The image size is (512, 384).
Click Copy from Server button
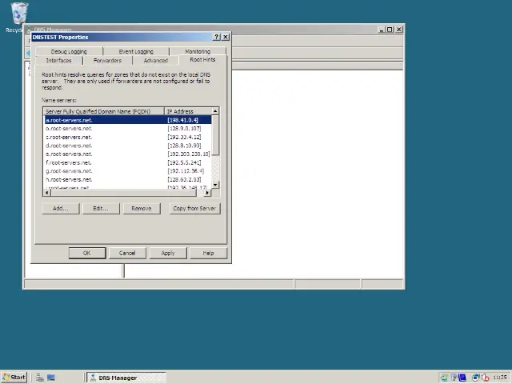pyautogui.click(x=194, y=208)
